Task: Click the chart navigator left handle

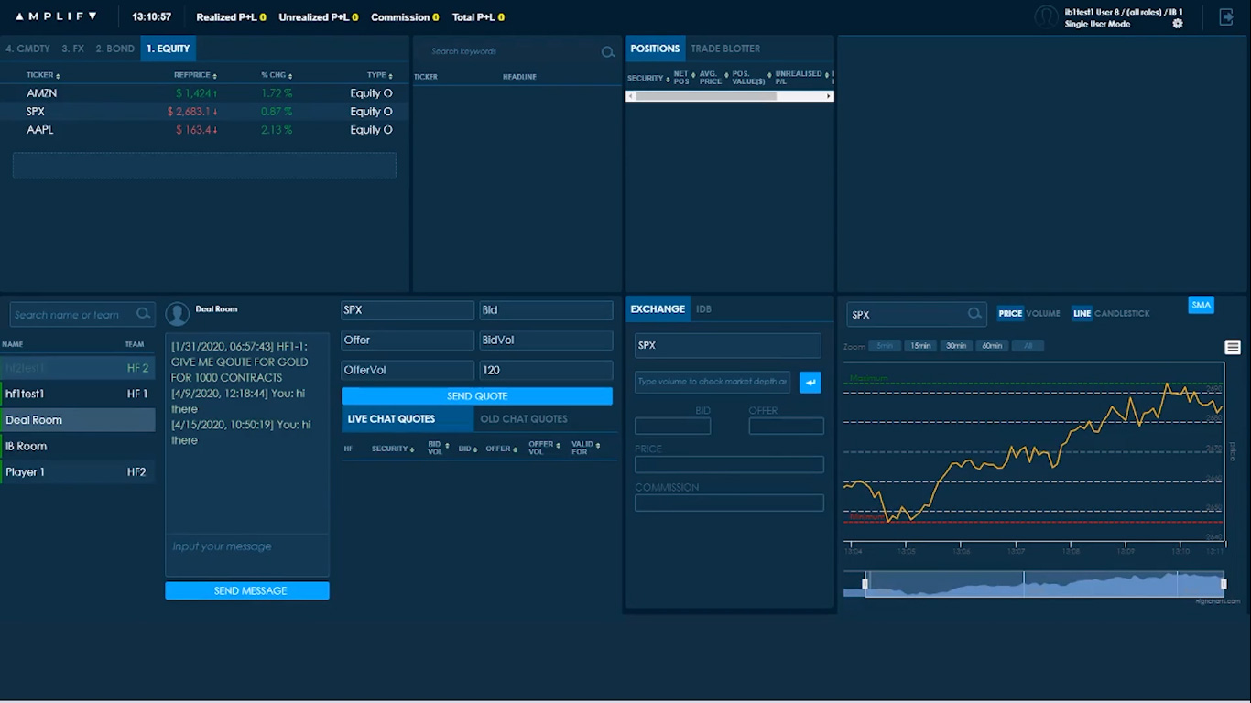Action: [x=865, y=584]
